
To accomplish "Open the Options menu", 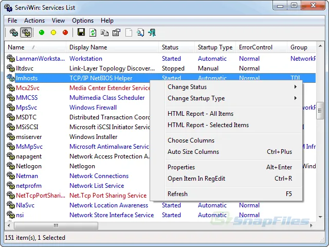I will (x=83, y=21).
